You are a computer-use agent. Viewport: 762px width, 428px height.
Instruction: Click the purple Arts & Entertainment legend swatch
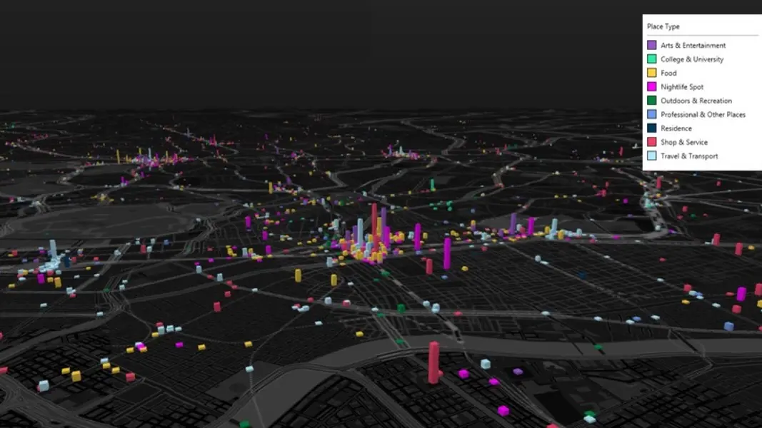(652, 46)
